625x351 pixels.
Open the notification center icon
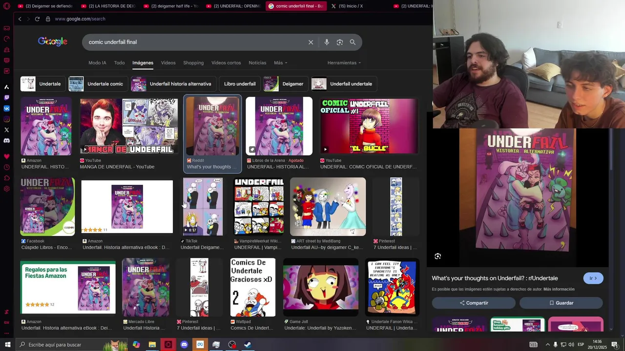(x=614, y=345)
